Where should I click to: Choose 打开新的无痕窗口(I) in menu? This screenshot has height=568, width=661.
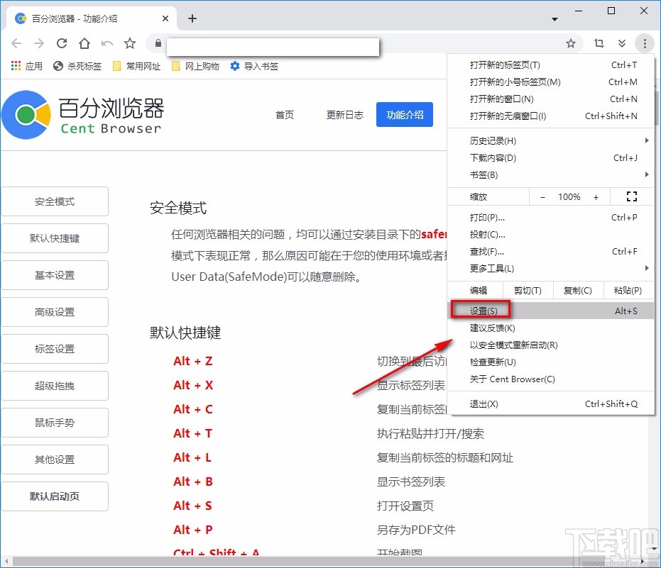550,116
